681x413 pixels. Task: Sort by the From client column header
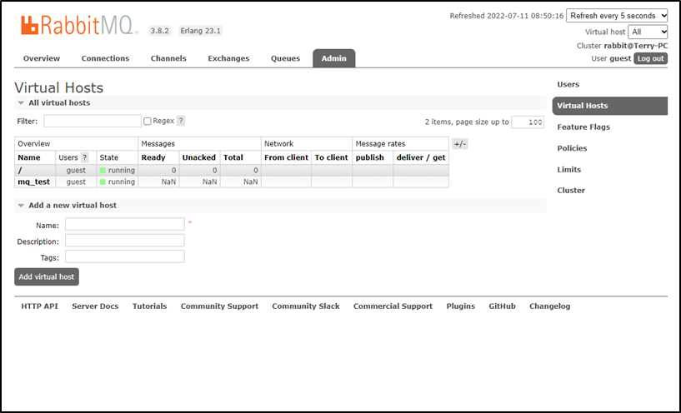point(286,157)
